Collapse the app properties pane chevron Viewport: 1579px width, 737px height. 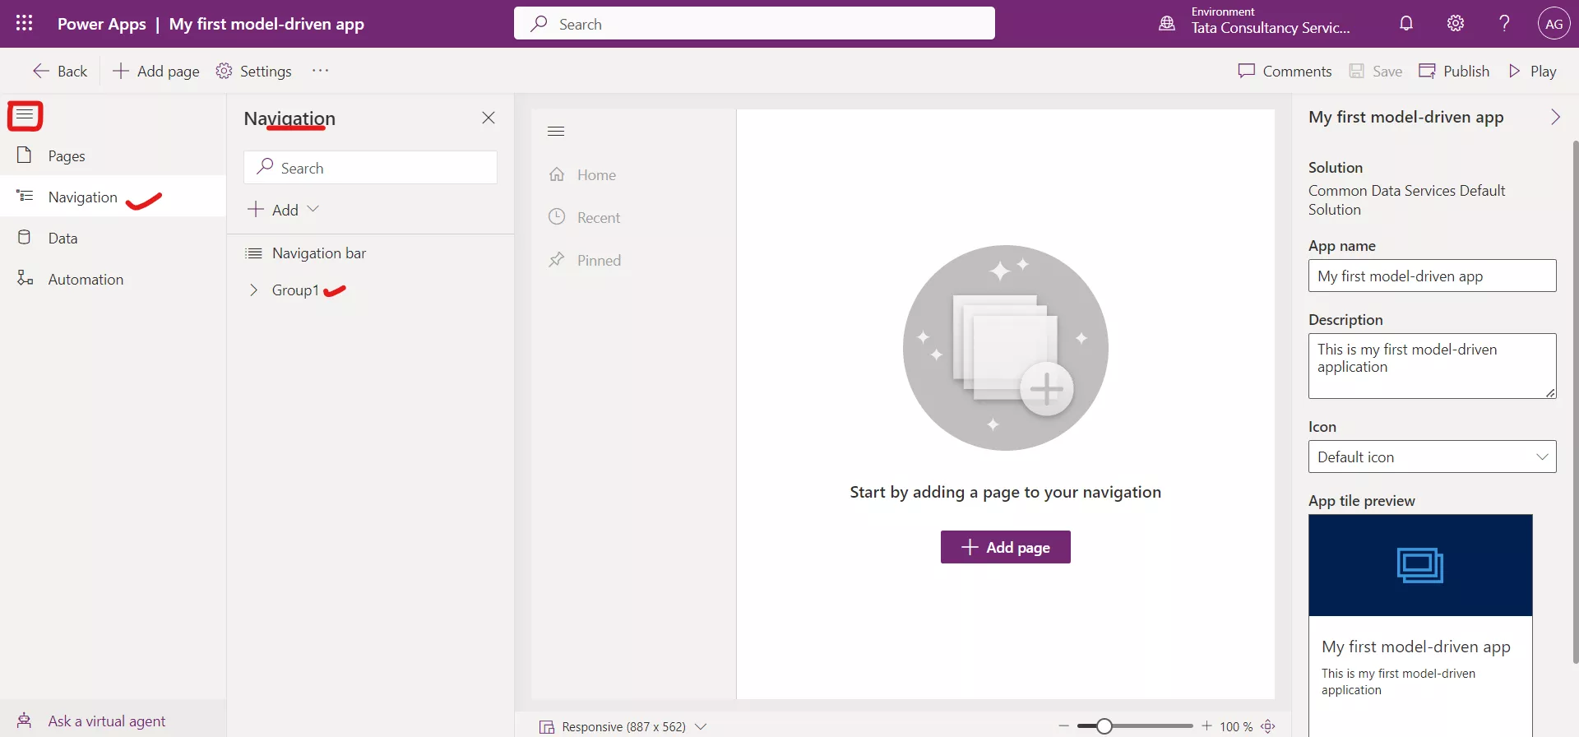coord(1555,117)
